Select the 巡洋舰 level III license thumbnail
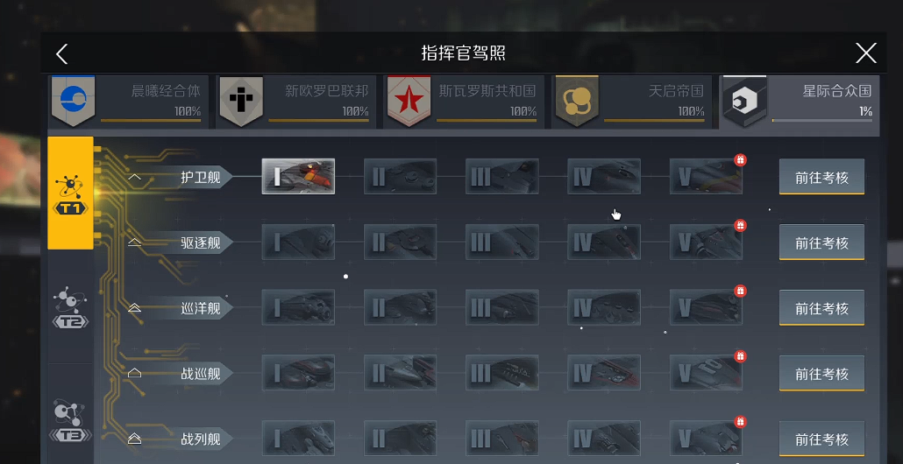Screen dimensions: 903x464 [x=502, y=307]
